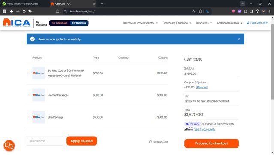Screen dimensions: 274x155
Task: Click the purple round extension icon
Action: [239, 11]
